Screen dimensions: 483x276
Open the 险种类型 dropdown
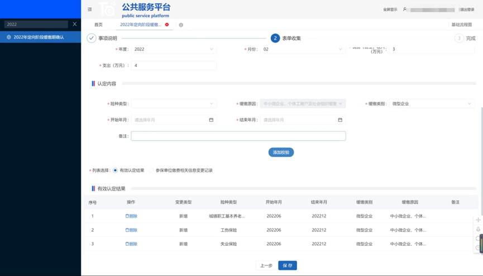[x=173, y=104]
